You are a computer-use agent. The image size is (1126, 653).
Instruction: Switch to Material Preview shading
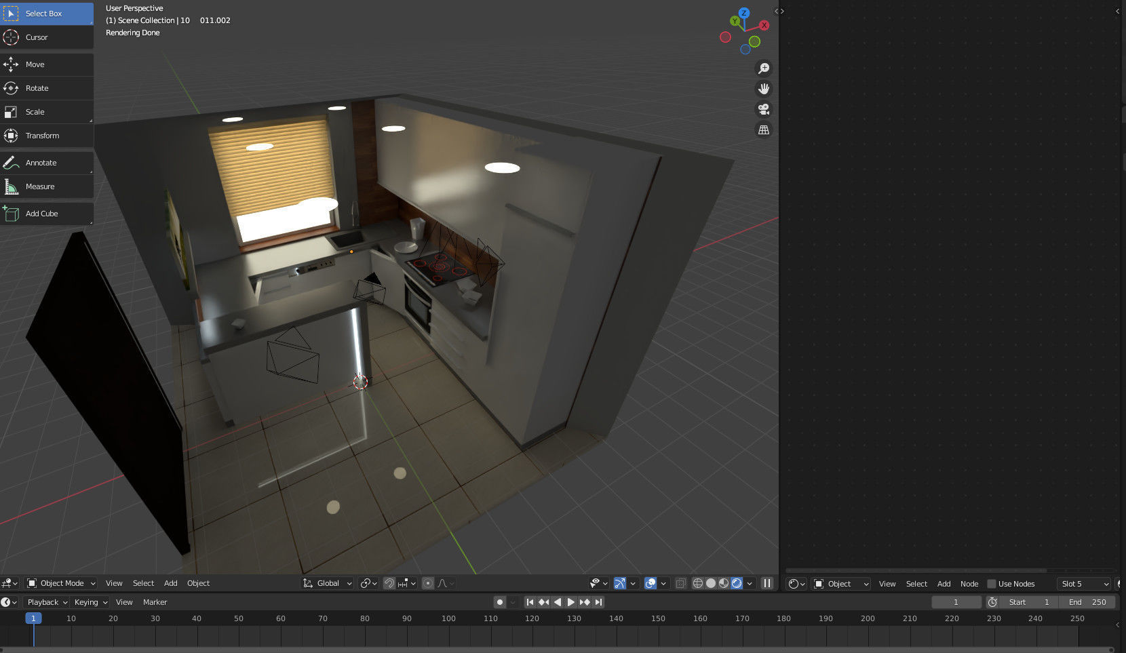coord(723,582)
